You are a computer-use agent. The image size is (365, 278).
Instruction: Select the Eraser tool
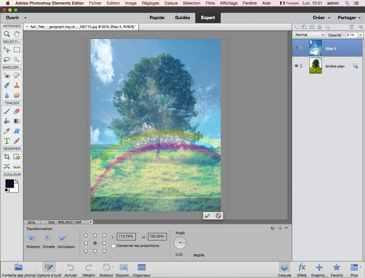tap(17, 111)
